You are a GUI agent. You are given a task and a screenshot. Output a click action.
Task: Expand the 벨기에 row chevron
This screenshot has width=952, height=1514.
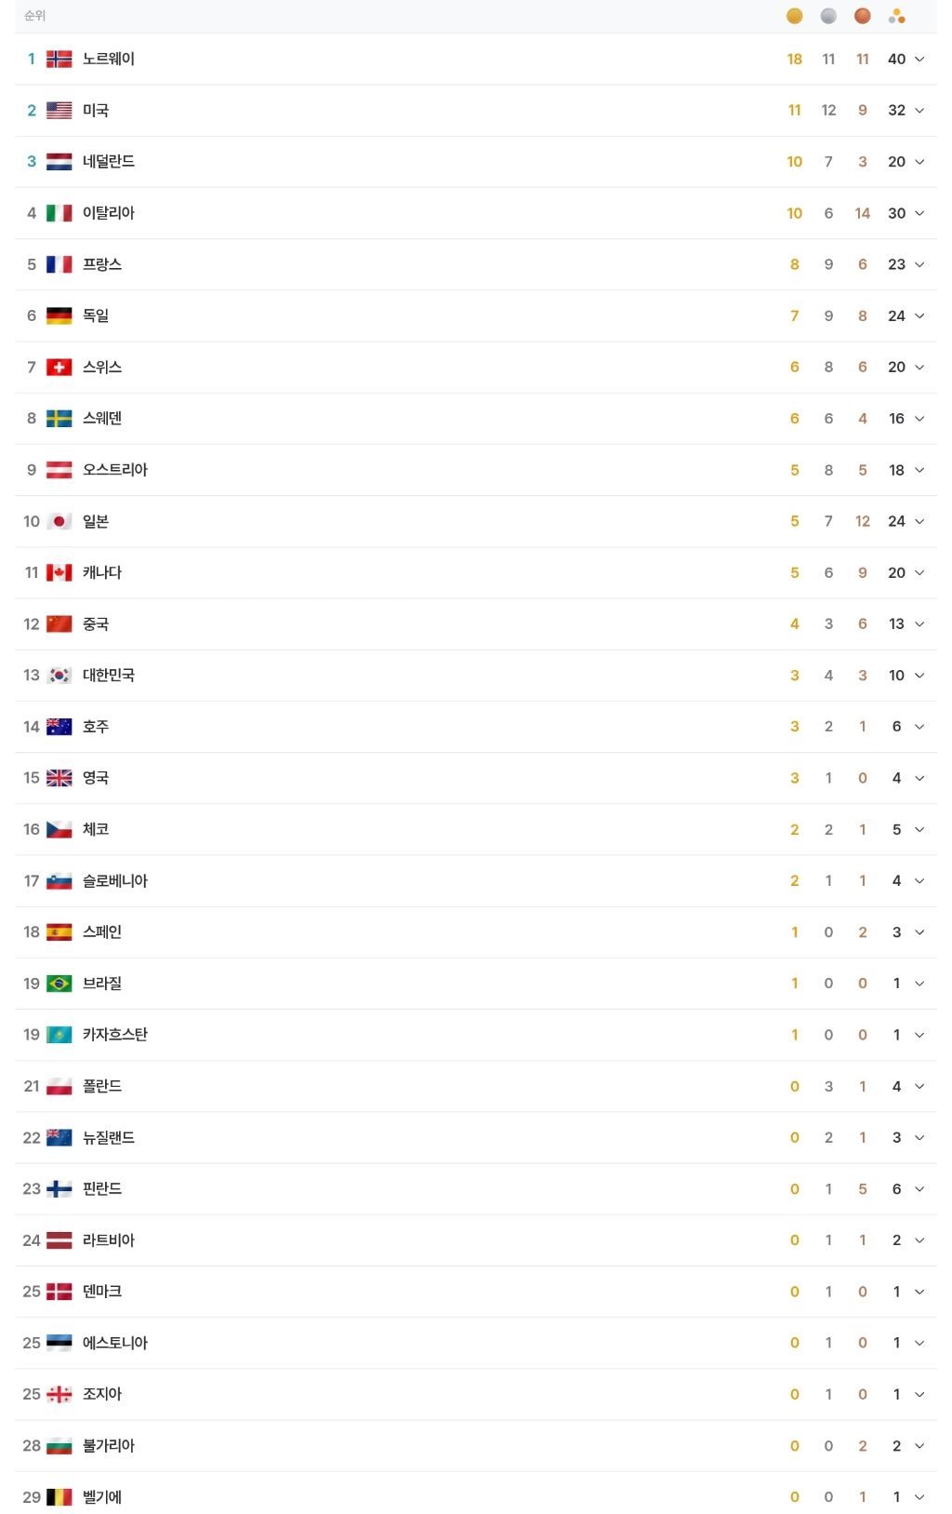(x=919, y=1497)
